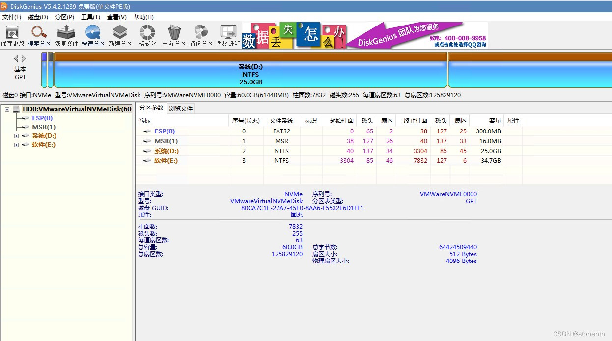This screenshot has width=612, height=341.
Task: Click the hard disk icon beside HD0 in the tree
Action: (16, 109)
